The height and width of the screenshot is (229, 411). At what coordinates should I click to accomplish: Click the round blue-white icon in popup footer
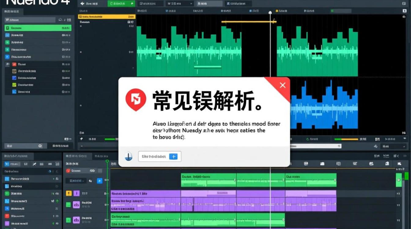tap(129, 157)
